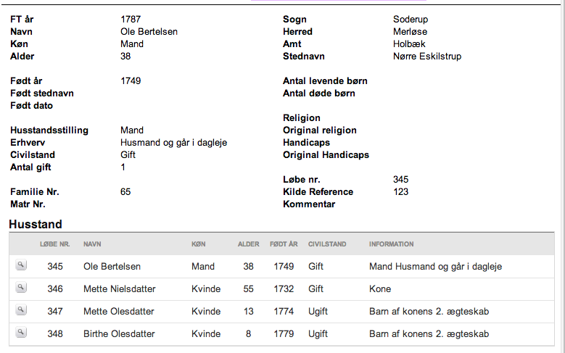
Task: Open details magnifier for Ole Bertelsen row
Action: click(x=21, y=265)
